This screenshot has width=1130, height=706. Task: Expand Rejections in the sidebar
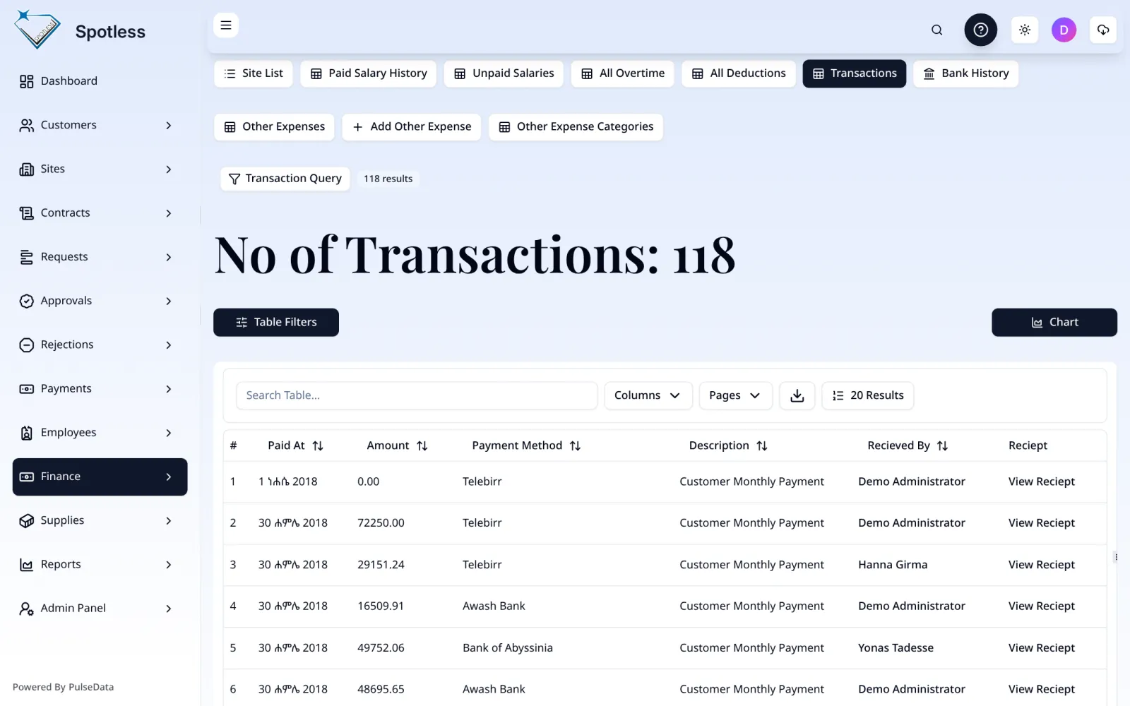pyautogui.click(x=100, y=345)
